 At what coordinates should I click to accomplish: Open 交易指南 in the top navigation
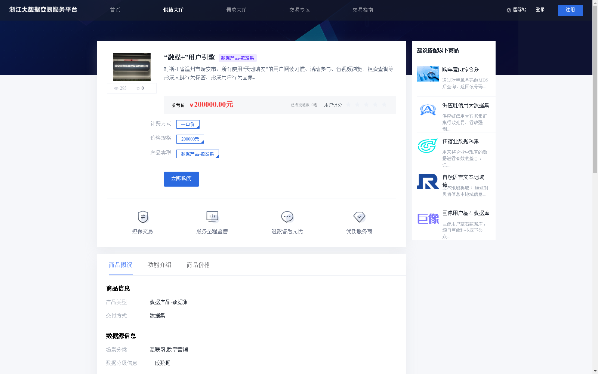click(x=363, y=10)
